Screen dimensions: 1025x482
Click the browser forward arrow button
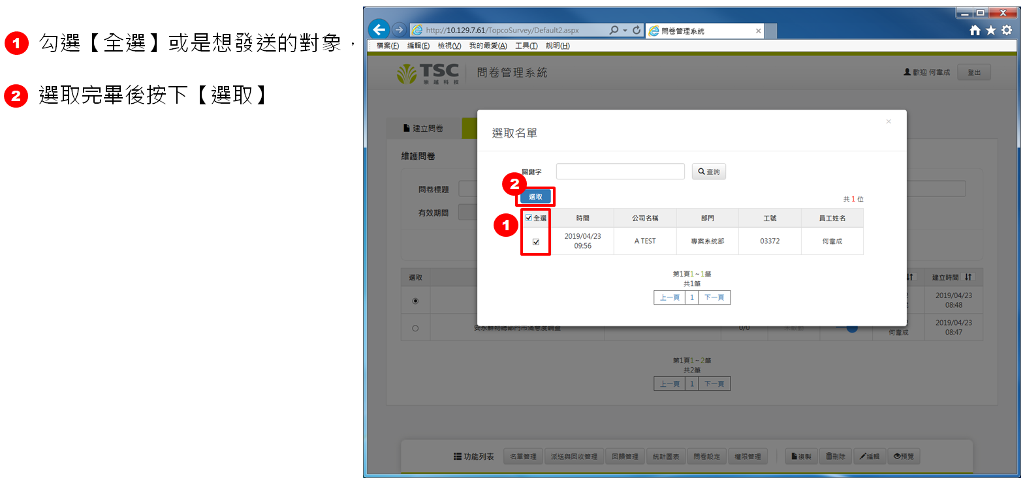pos(399,30)
